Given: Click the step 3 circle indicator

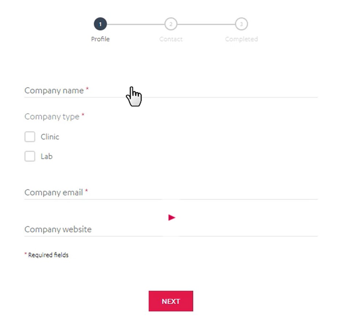Looking at the screenshot, I should 241,24.
